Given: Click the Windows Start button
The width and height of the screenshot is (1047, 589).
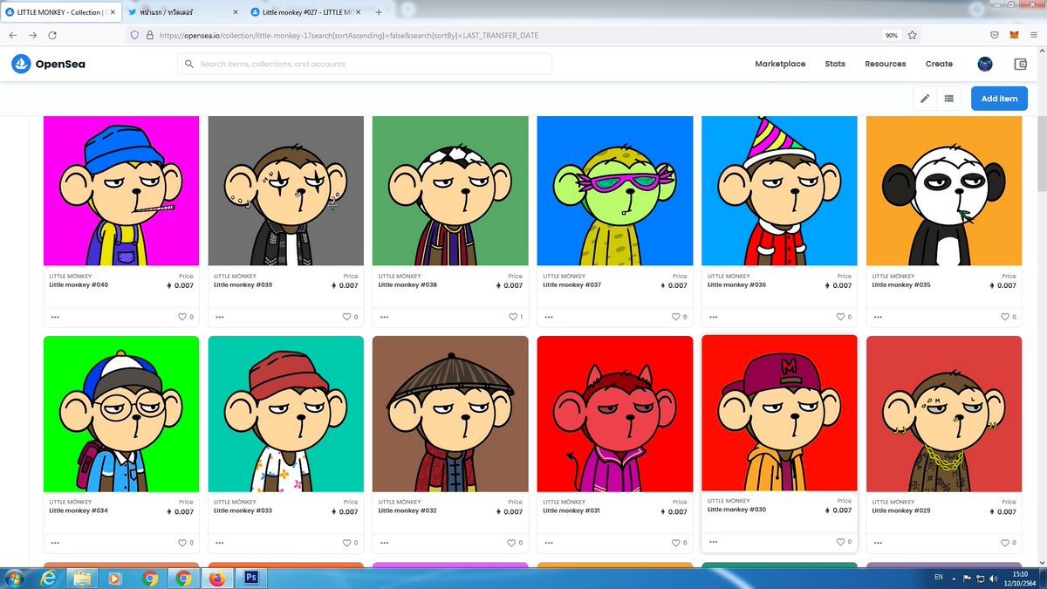Looking at the screenshot, I should coord(15,578).
